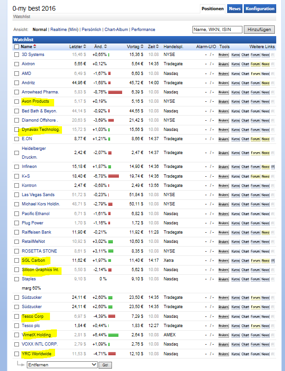285x371 pixels.
Task: Open Chart icon for RetailMeNot
Action: coord(245,241)
